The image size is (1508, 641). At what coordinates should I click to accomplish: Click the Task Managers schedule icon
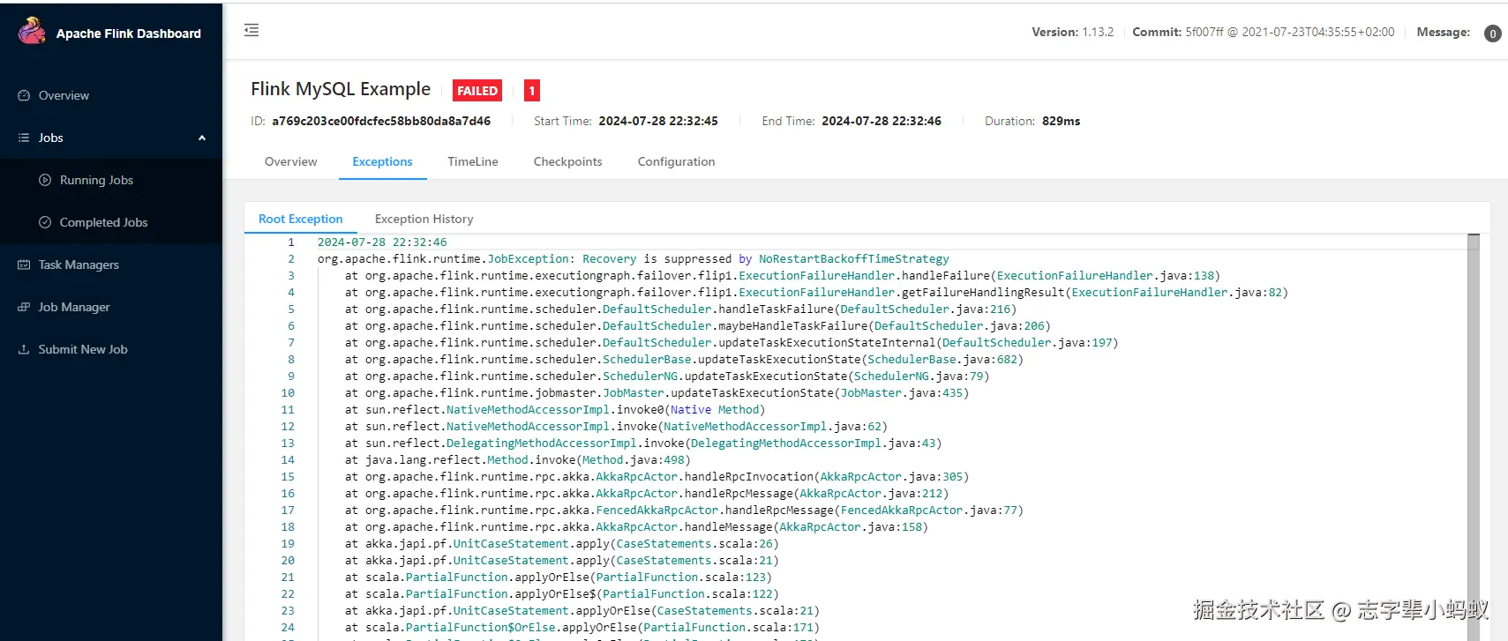pyautogui.click(x=24, y=265)
